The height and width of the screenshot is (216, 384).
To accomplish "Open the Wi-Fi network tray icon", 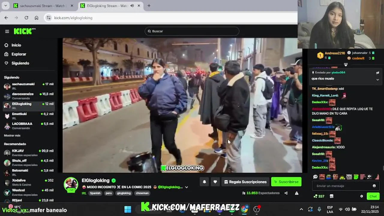I will click(x=340, y=209).
